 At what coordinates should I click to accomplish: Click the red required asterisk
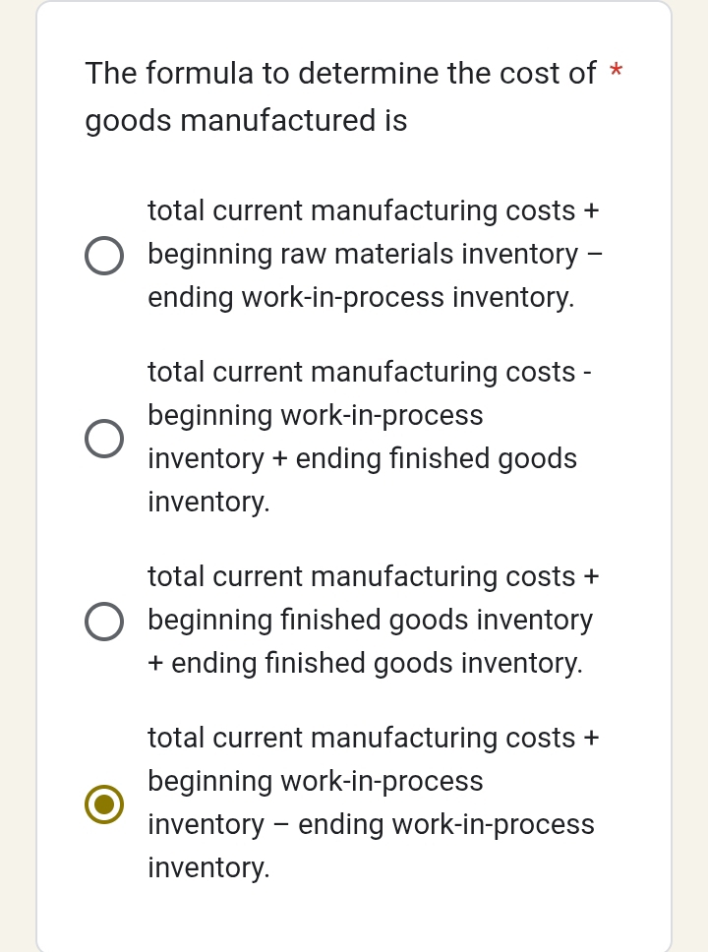616,72
